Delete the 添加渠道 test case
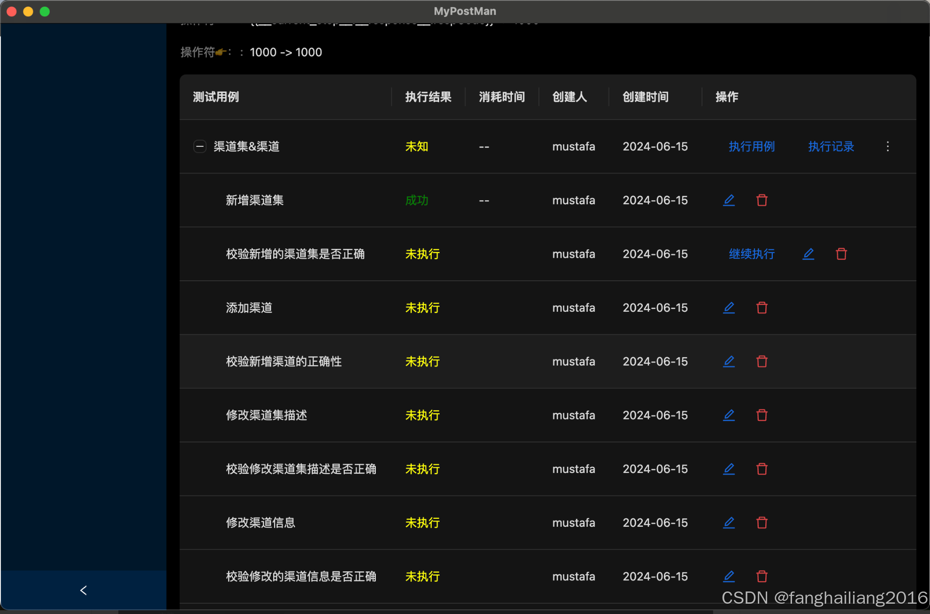This screenshot has height=614, width=930. (x=762, y=307)
